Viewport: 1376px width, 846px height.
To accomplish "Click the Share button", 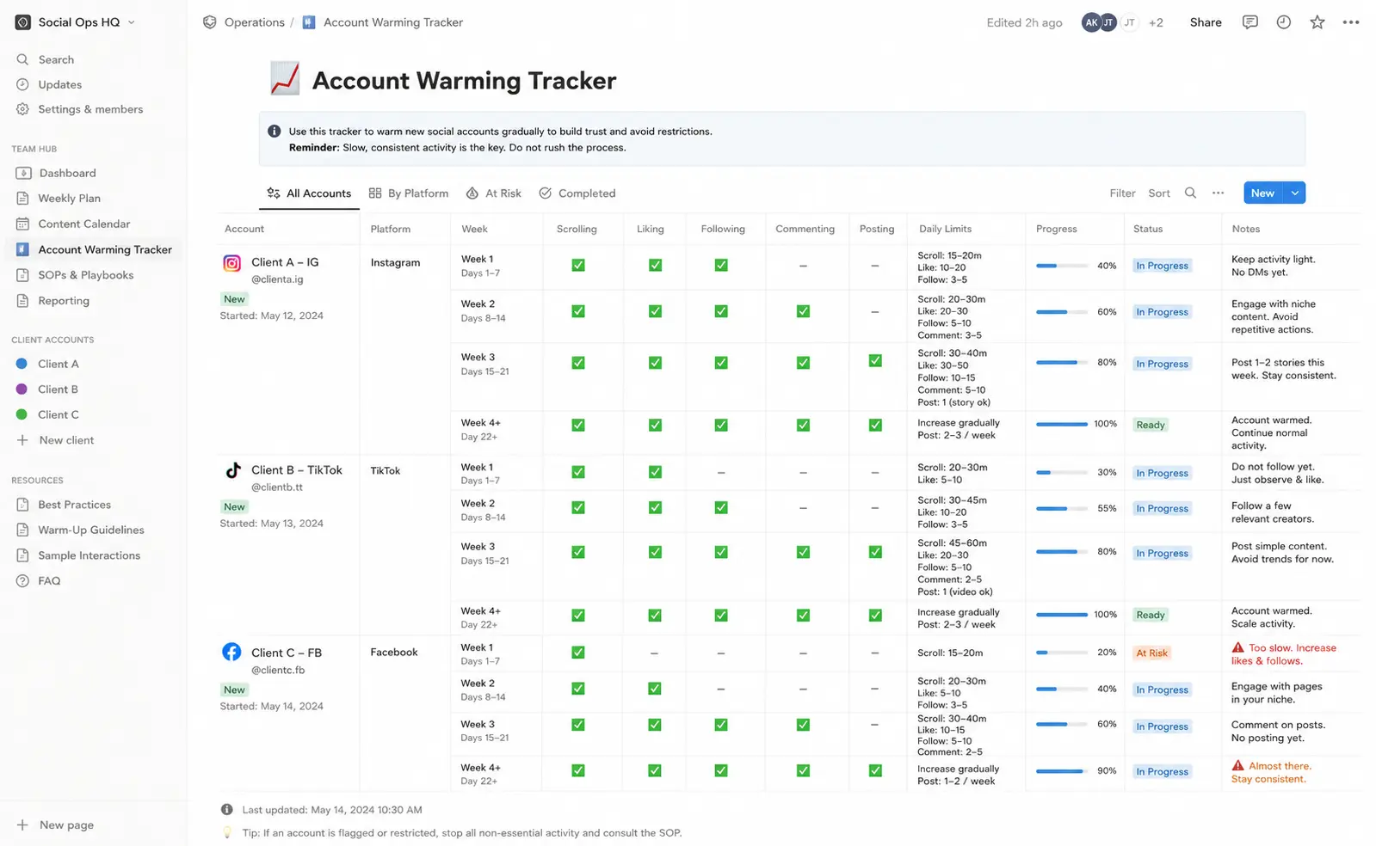I will [x=1206, y=22].
